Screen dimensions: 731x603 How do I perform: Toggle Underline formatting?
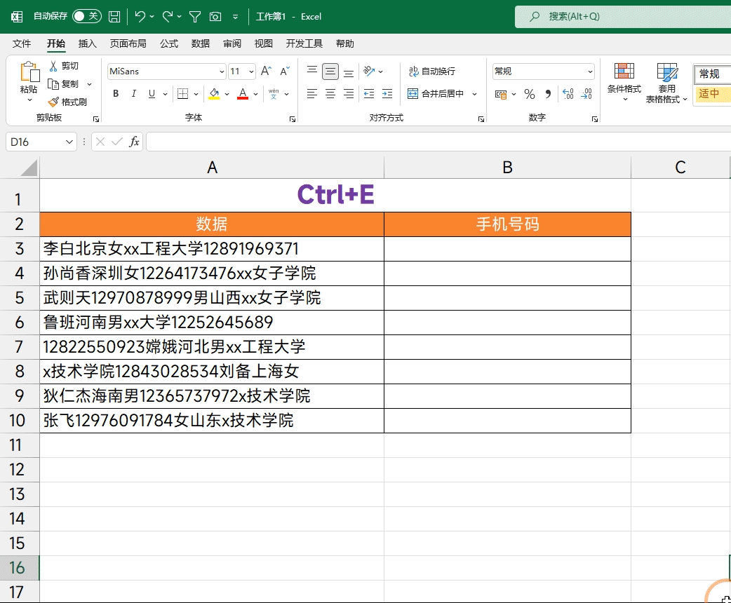coord(152,94)
